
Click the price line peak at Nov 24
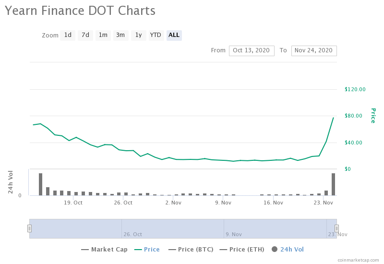click(x=333, y=118)
